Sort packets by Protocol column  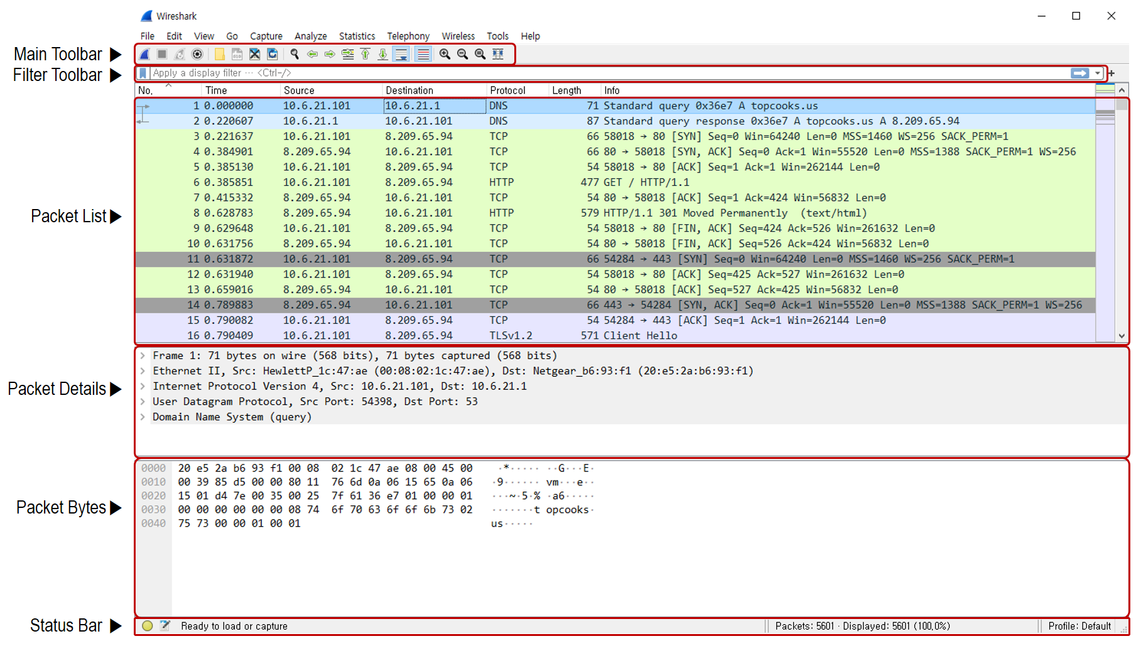[x=517, y=90]
